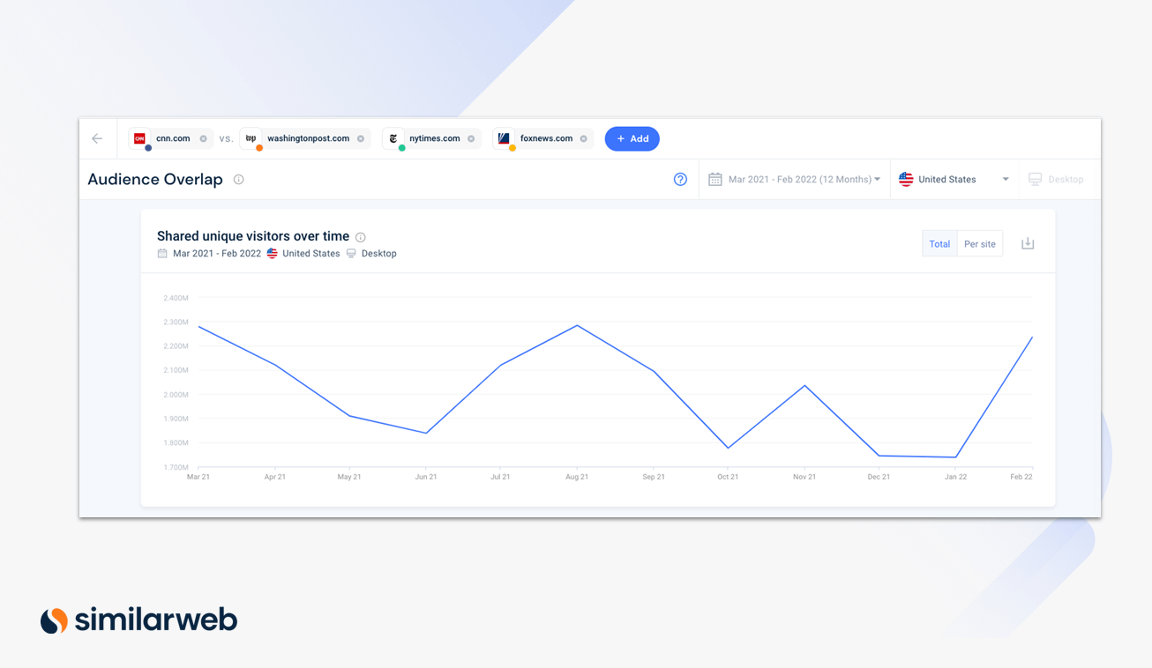
Task: Click the Oct 21 axis label
Action: pyautogui.click(x=728, y=477)
